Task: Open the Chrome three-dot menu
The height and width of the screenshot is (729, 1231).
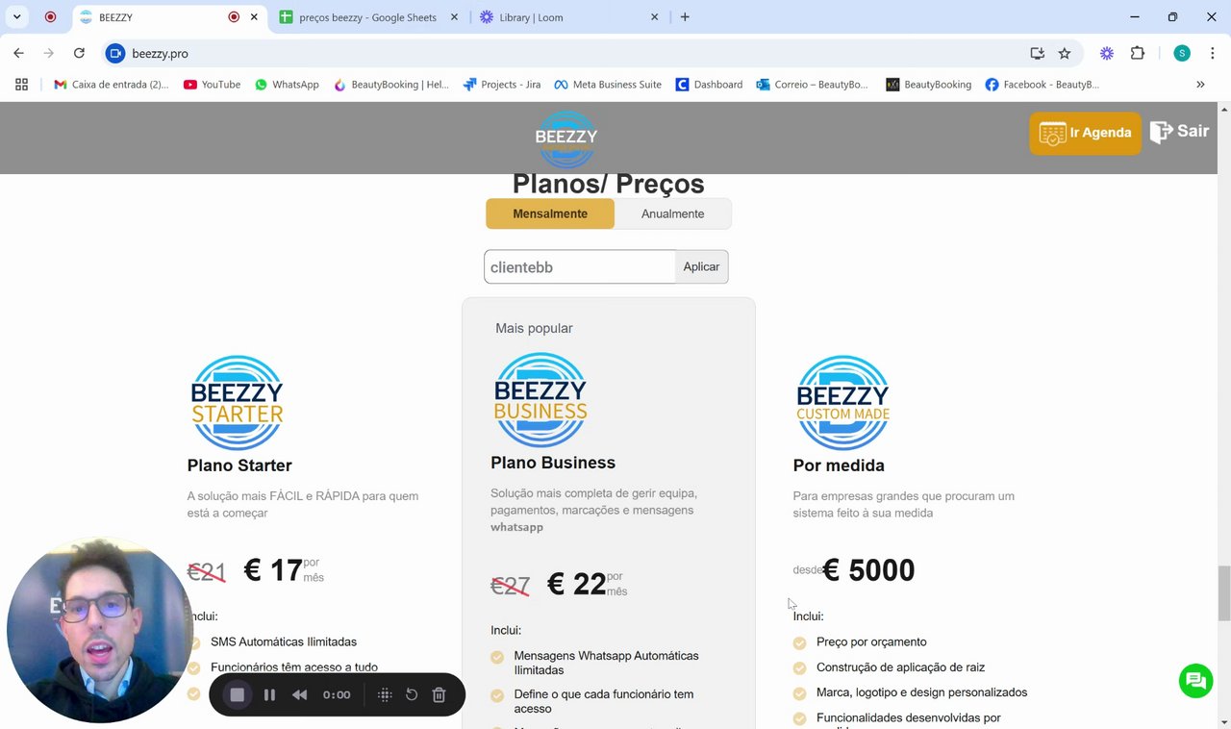Action: click(1212, 54)
